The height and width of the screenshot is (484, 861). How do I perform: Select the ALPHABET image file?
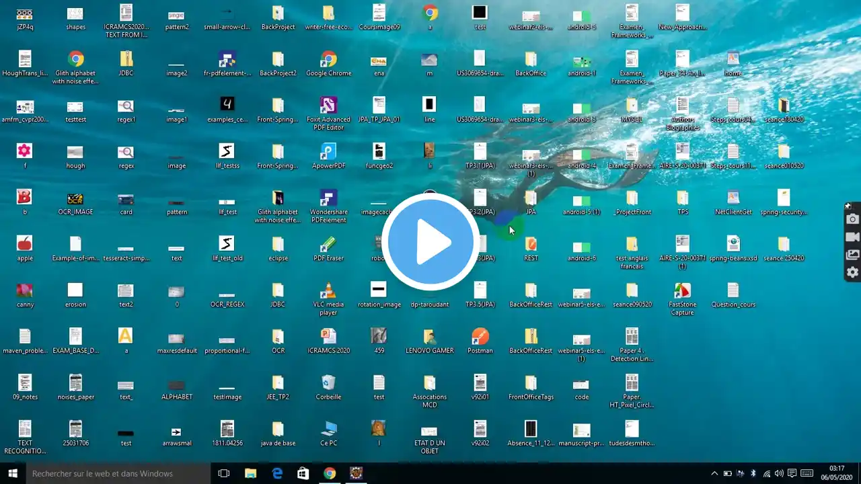(x=176, y=391)
